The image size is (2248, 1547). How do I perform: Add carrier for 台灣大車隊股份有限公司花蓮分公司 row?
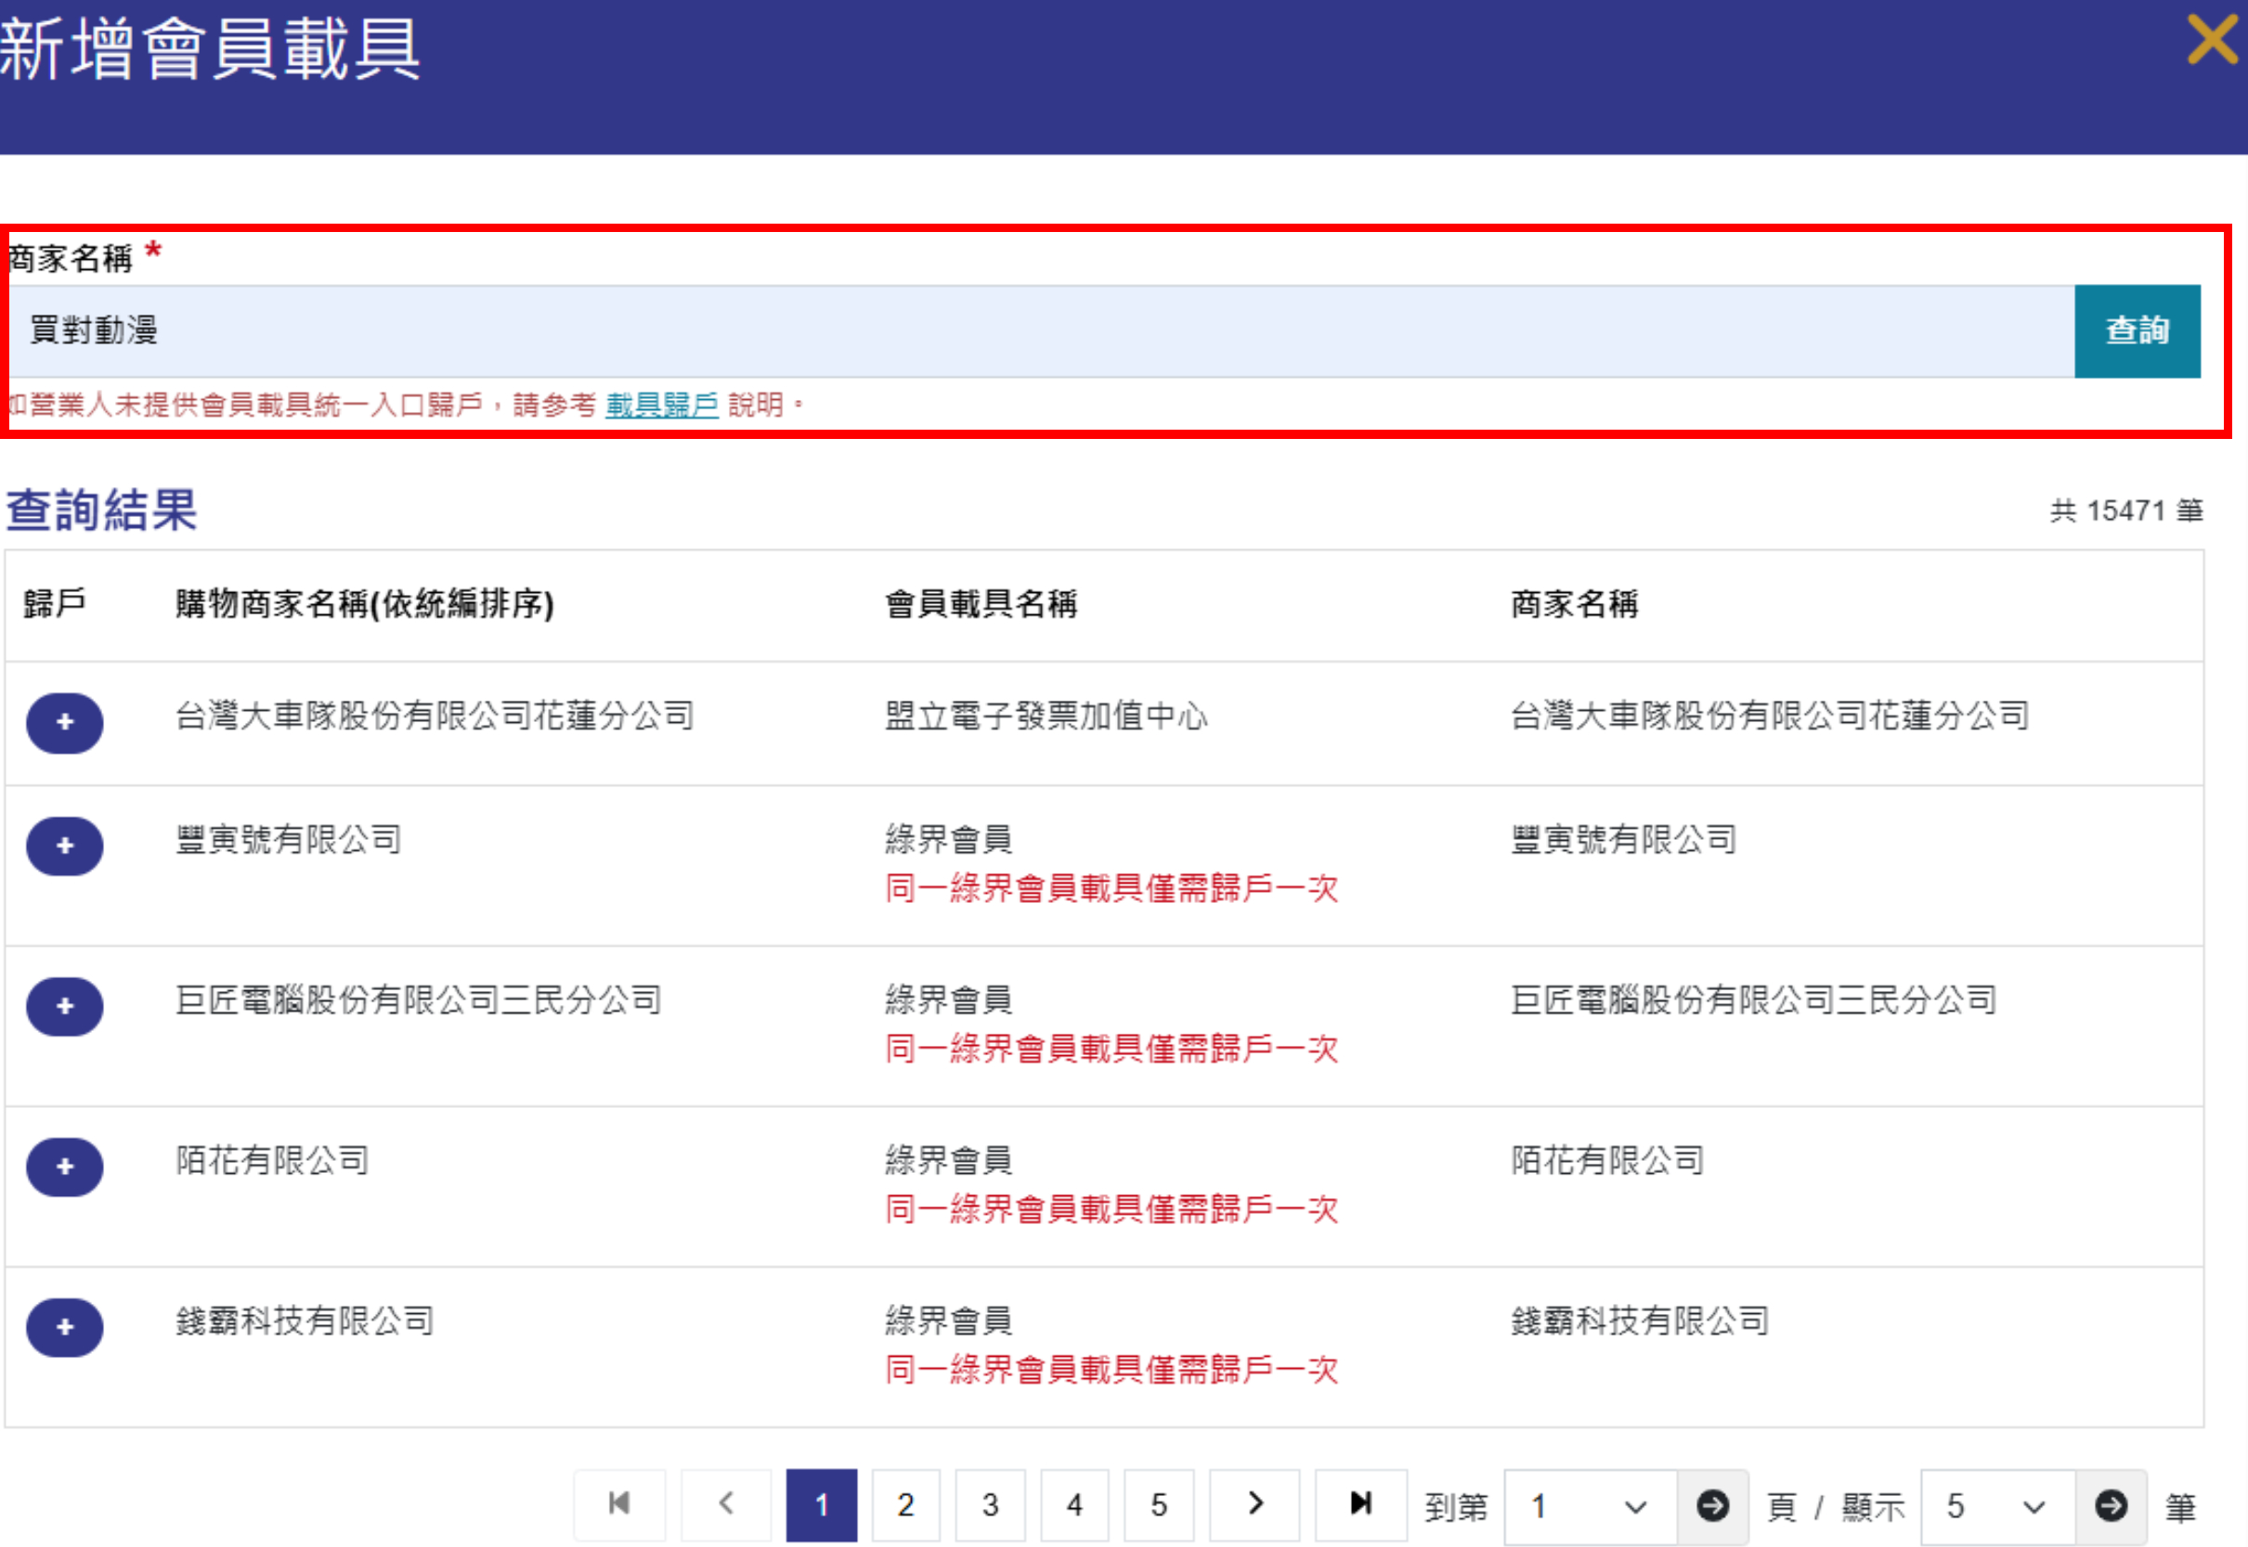pyautogui.click(x=65, y=722)
